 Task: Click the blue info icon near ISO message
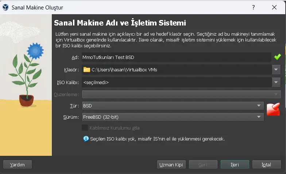click(x=86, y=139)
